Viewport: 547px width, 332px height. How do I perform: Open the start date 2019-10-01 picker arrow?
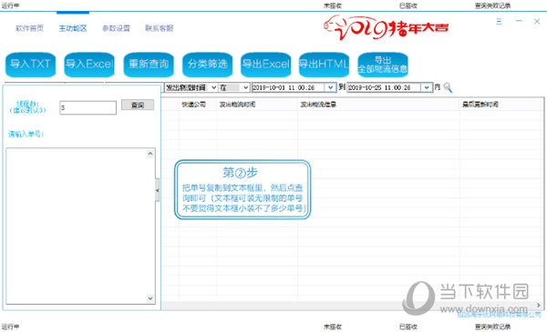pyautogui.click(x=330, y=87)
